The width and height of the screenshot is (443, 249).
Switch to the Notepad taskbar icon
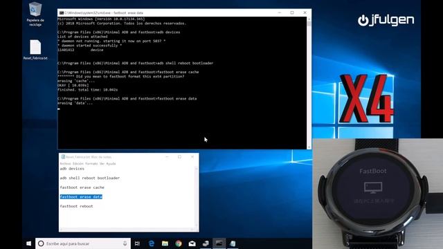pos(233,243)
